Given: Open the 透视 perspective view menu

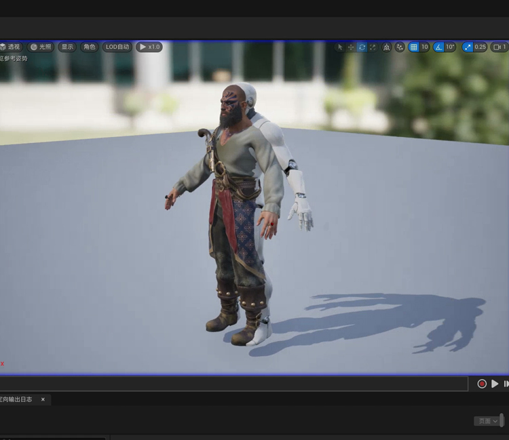Looking at the screenshot, I should (x=10, y=47).
